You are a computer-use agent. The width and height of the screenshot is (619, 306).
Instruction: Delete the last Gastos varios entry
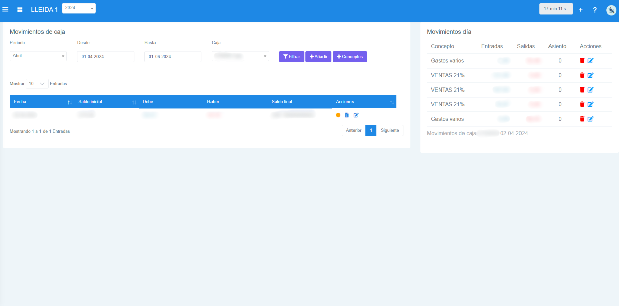coord(582,119)
